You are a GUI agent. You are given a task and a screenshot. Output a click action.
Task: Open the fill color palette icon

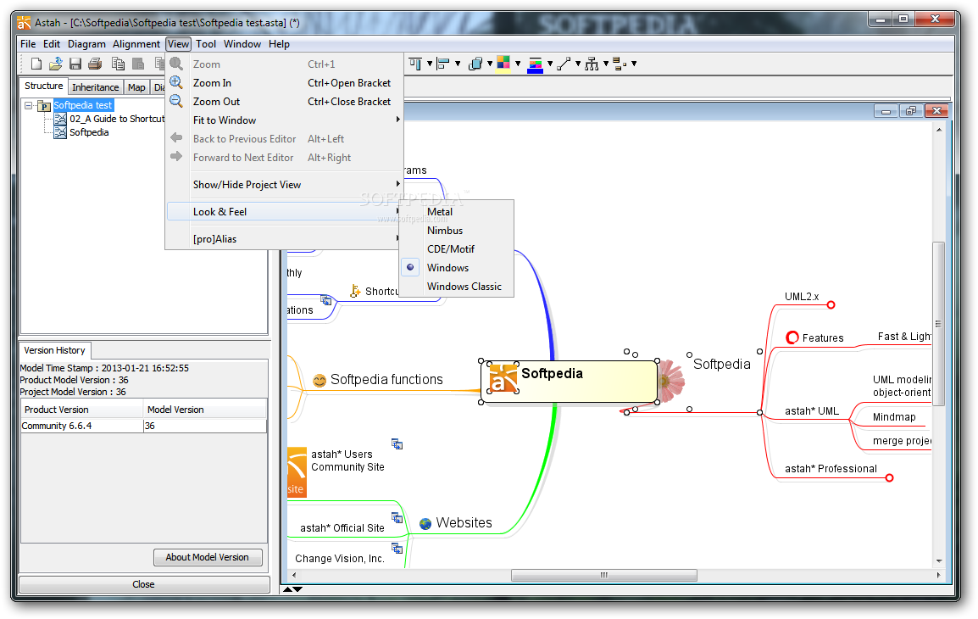coord(503,64)
